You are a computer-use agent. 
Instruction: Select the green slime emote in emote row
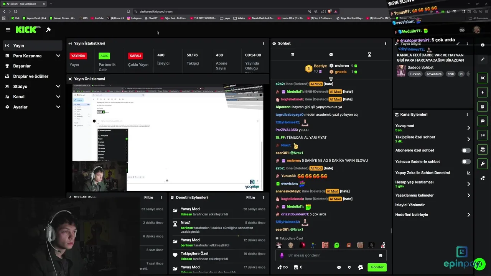[x=336, y=245]
